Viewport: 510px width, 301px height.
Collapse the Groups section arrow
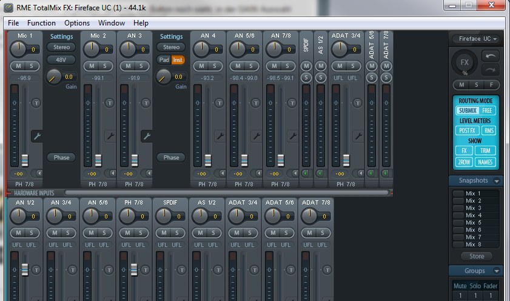[x=496, y=271]
